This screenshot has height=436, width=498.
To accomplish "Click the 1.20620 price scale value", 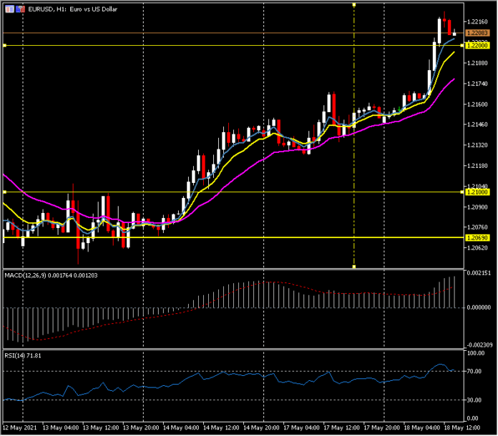I will tap(477, 248).
